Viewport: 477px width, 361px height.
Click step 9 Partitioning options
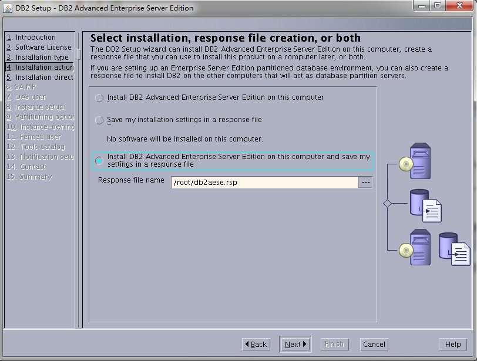(39, 117)
